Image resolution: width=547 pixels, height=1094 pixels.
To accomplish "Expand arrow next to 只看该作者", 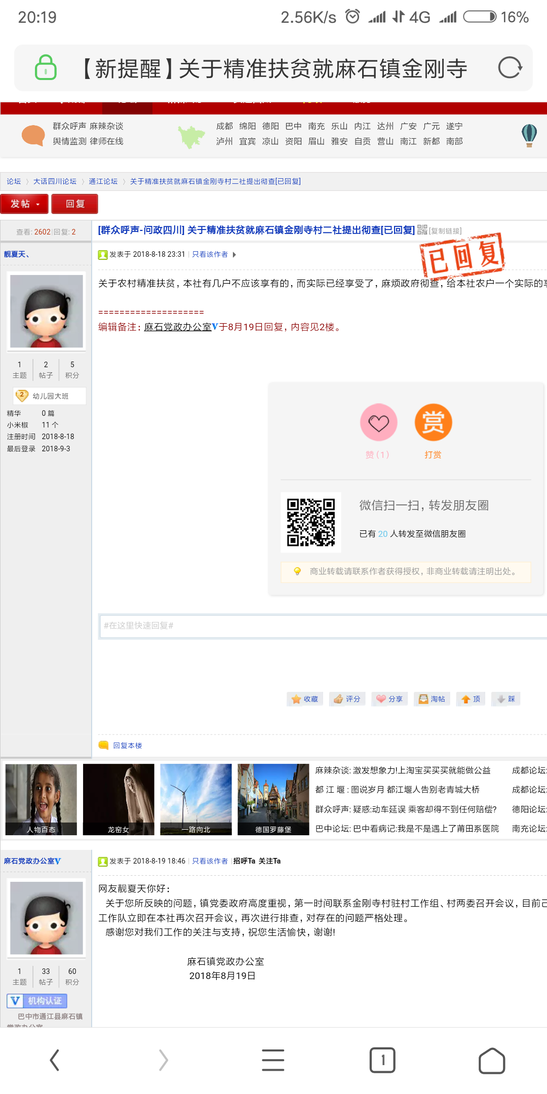I will click(x=235, y=255).
